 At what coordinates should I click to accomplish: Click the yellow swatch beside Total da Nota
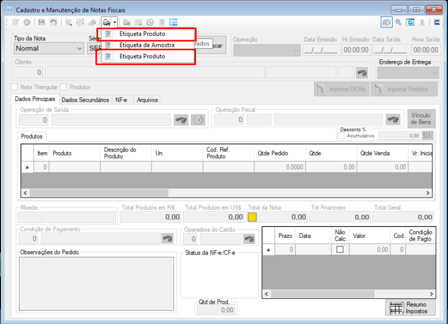pos(252,217)
